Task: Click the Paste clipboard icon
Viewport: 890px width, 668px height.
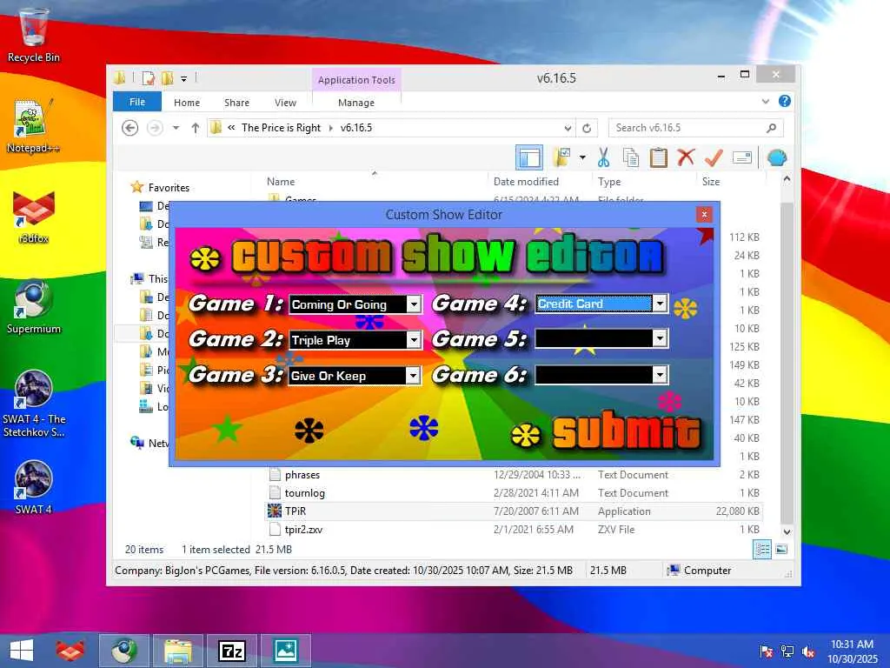Action: coord(658,157)
